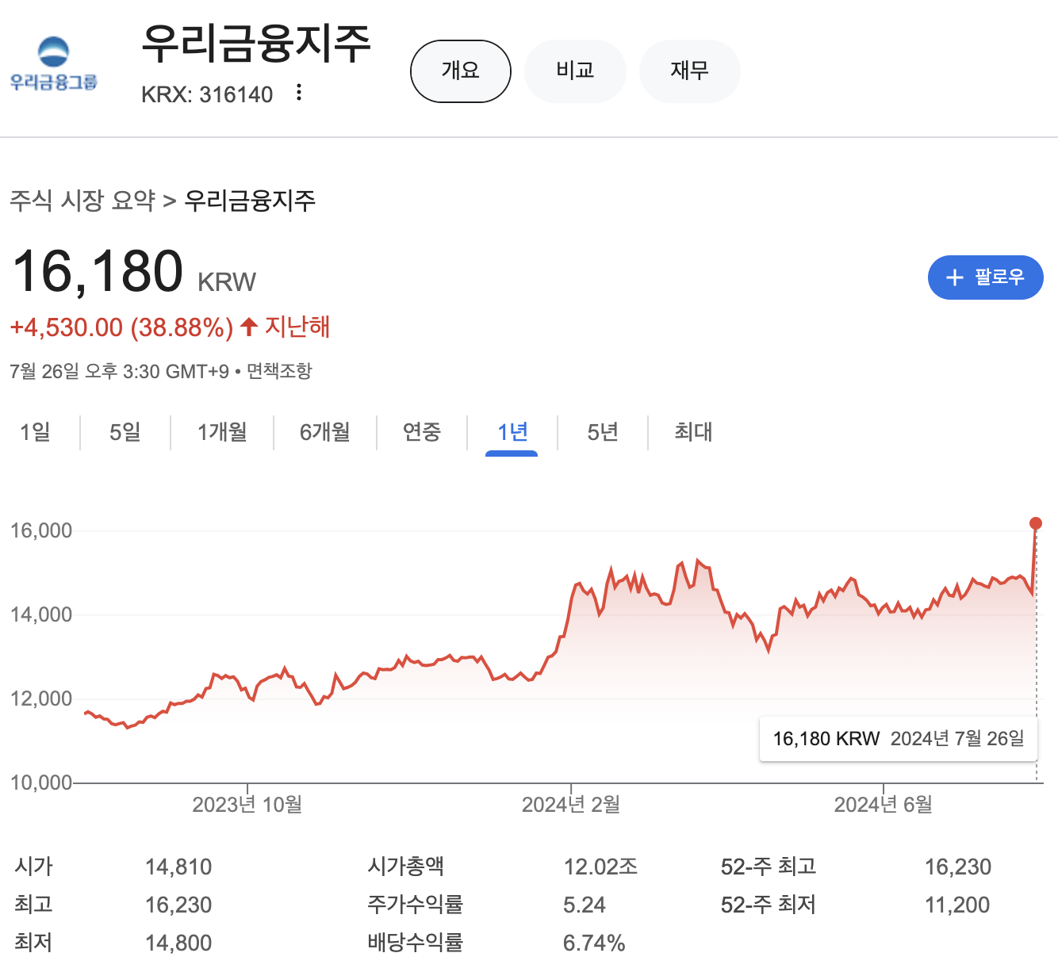Click the 12,000 y-axis label
The width and height of the screenshot is (1058, 972).
[x=41, y=698]
